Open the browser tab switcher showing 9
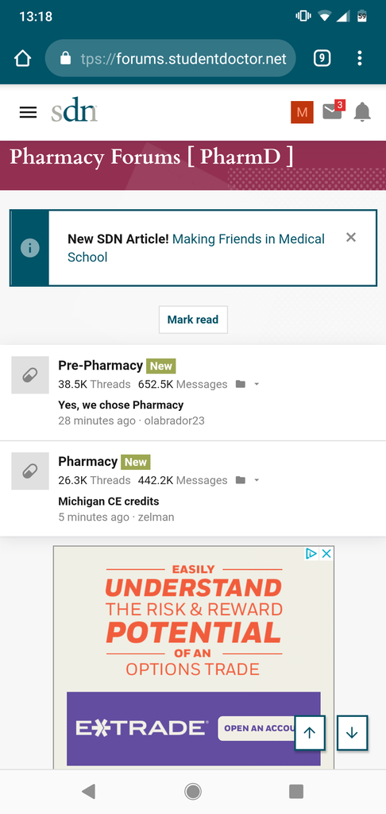 pos(322,58)
